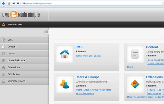The width and height of the screenshot is (164, 104).
Task: Click the Users & Groups card heading
Action: 87,77
